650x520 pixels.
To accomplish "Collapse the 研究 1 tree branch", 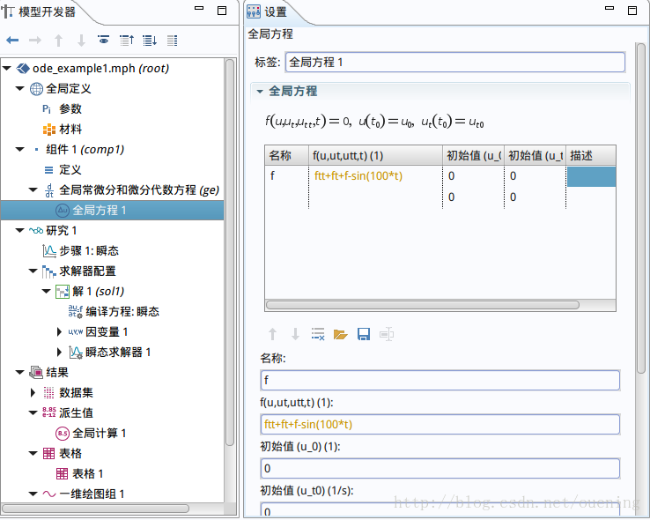I will (20, 231).
